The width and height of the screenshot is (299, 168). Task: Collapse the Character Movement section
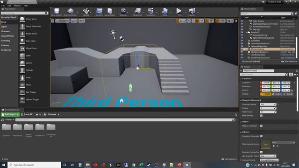[x=241, y=100]
